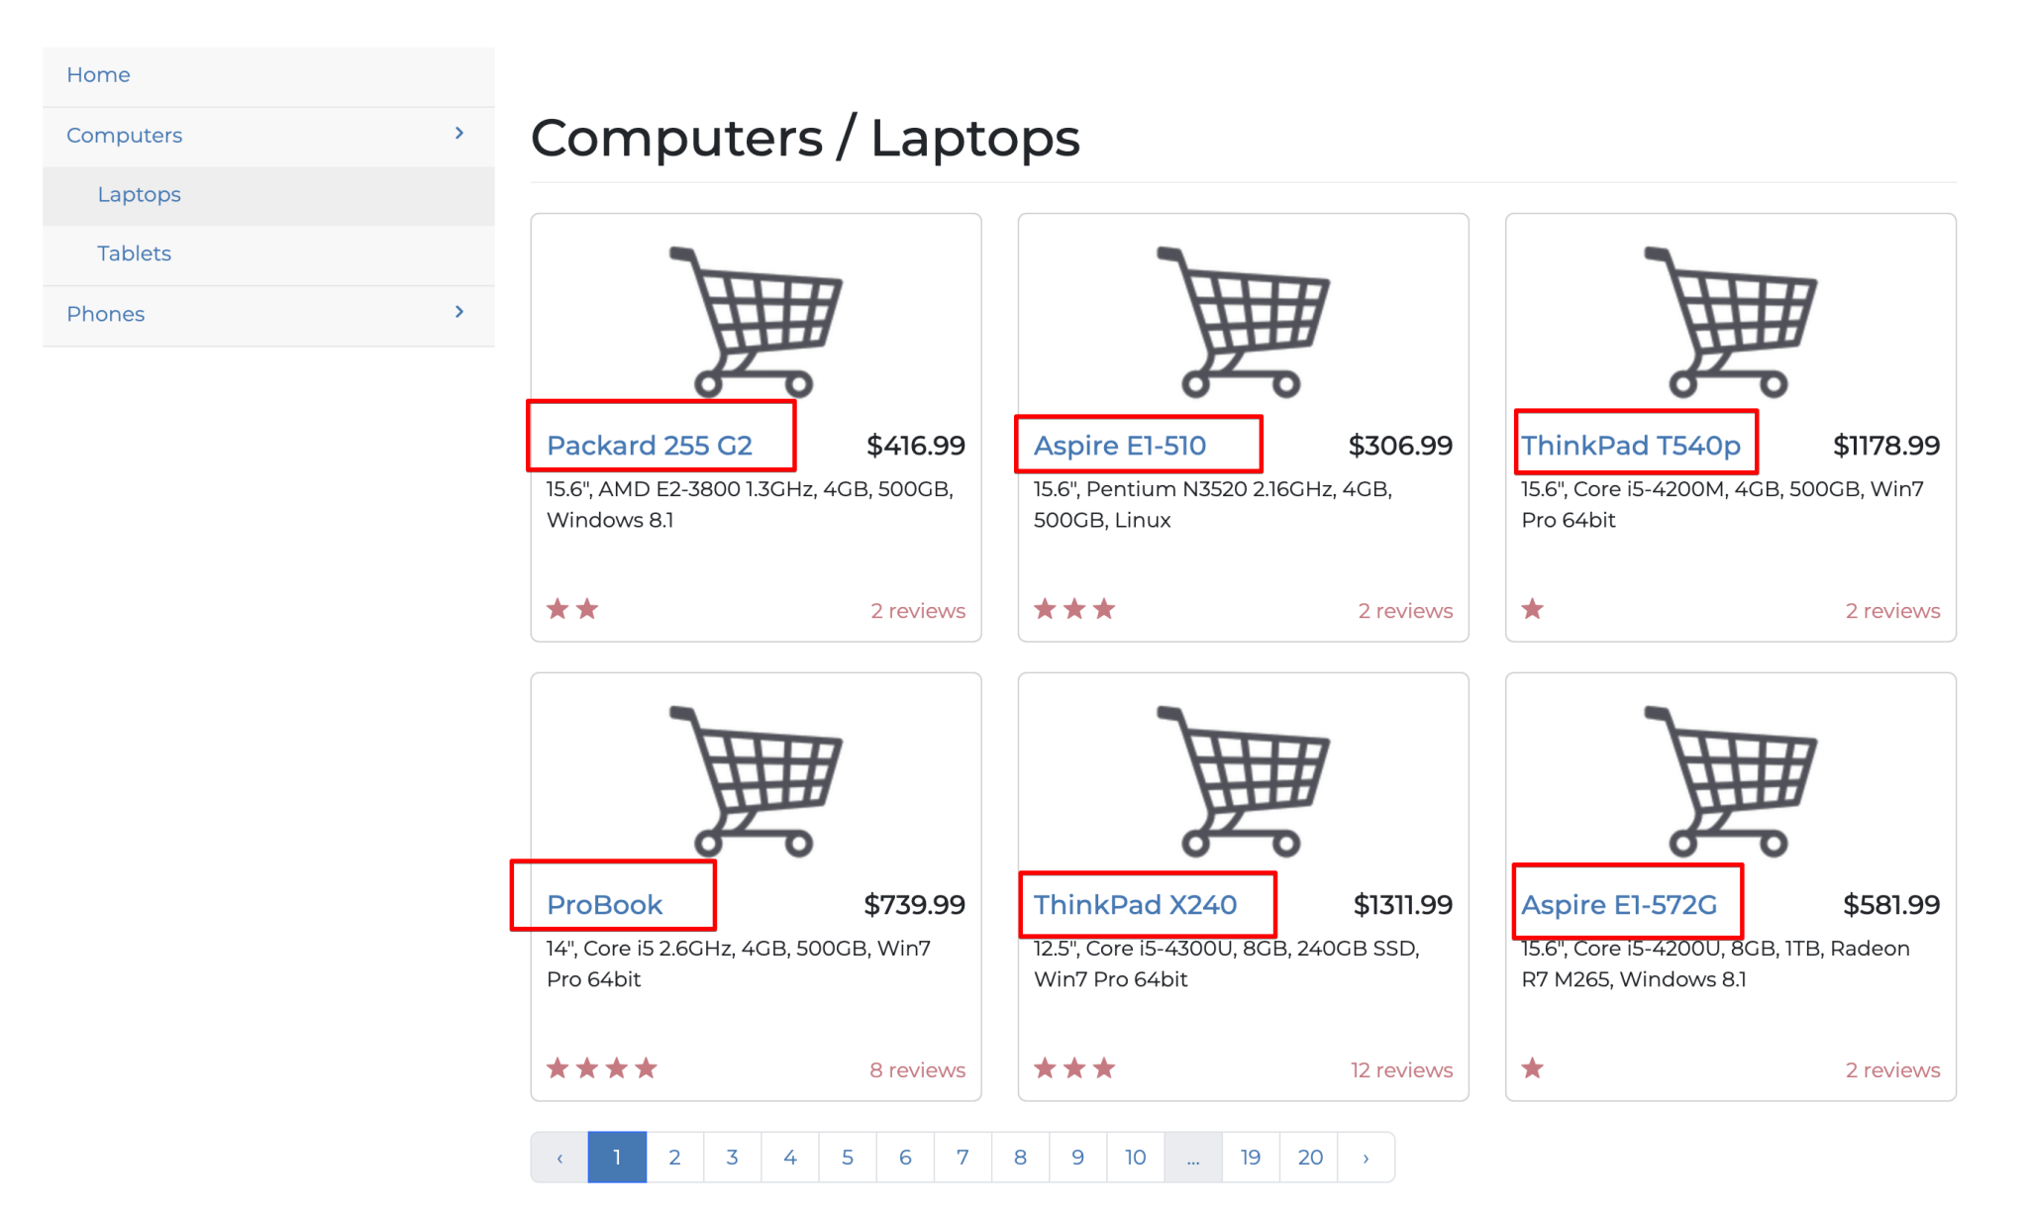Click the fourth star in ProBook's rating
The width and height of the screenshot is (2028, 1214).
click(x=646, y=1067)
